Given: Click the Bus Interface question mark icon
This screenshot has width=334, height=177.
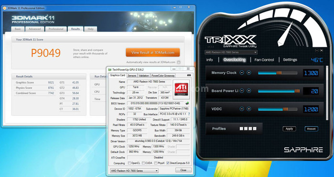Looking at the screenshot, I should click(189, 114).
